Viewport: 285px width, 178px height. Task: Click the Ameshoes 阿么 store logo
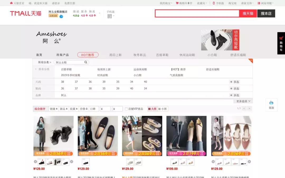pos(51,38)
